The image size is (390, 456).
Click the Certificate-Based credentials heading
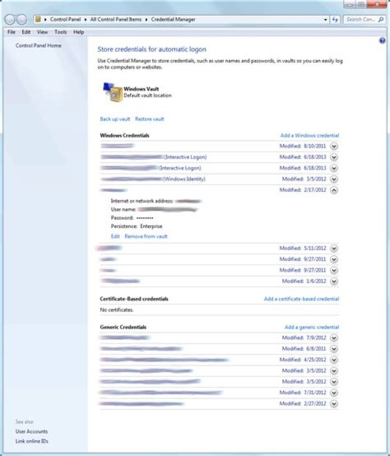(134, 299)
